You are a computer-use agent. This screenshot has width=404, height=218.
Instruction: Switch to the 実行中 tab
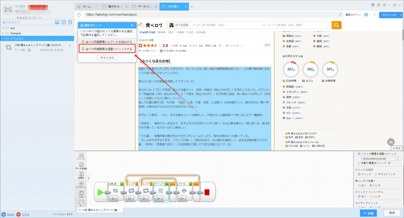point(115,7)
